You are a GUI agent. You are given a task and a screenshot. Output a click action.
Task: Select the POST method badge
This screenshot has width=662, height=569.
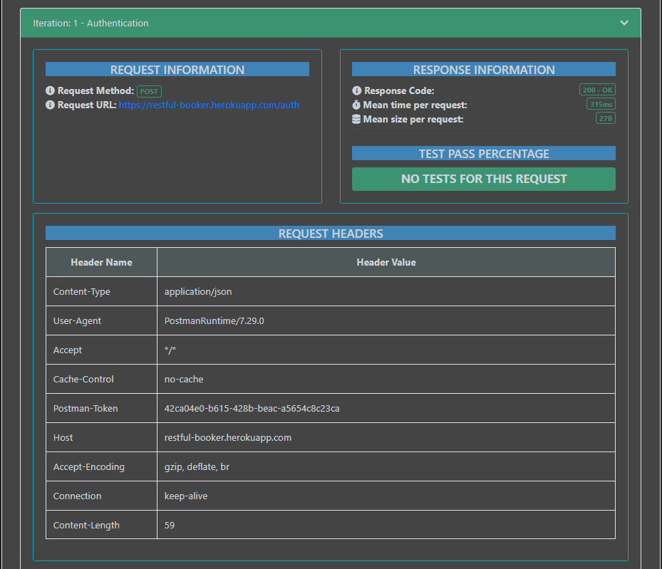149,91
